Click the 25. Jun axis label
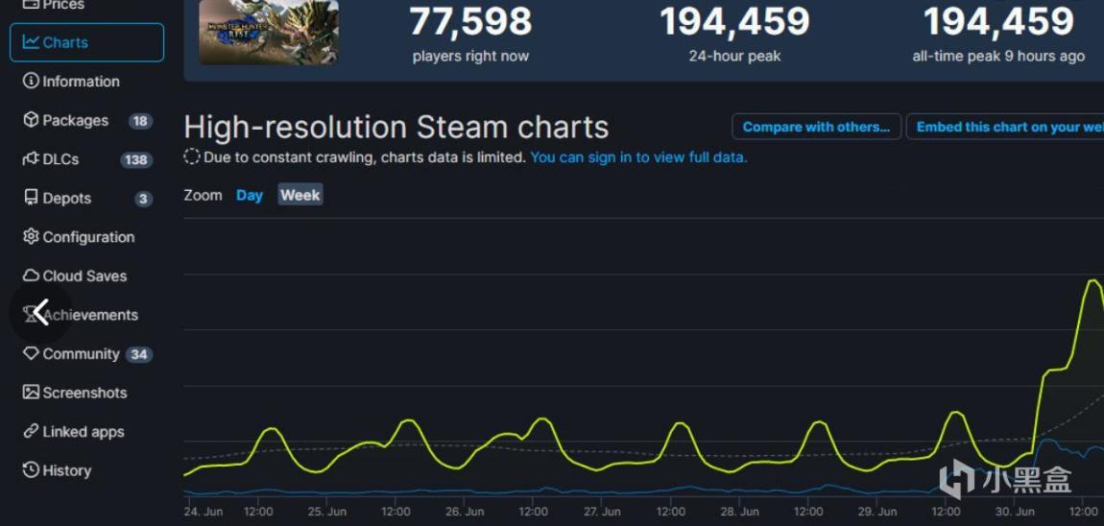1104x526 pixels. pos(326,512)
